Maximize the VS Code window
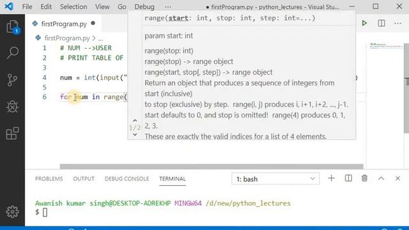Image resolution: width=409 pixels, height=230 pixels. [x=376, y=6]
